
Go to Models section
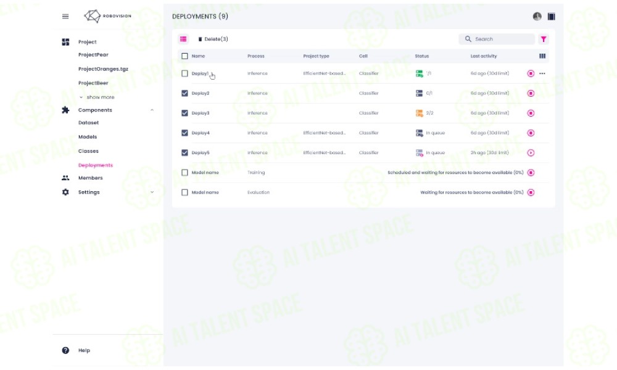point(88,137)
